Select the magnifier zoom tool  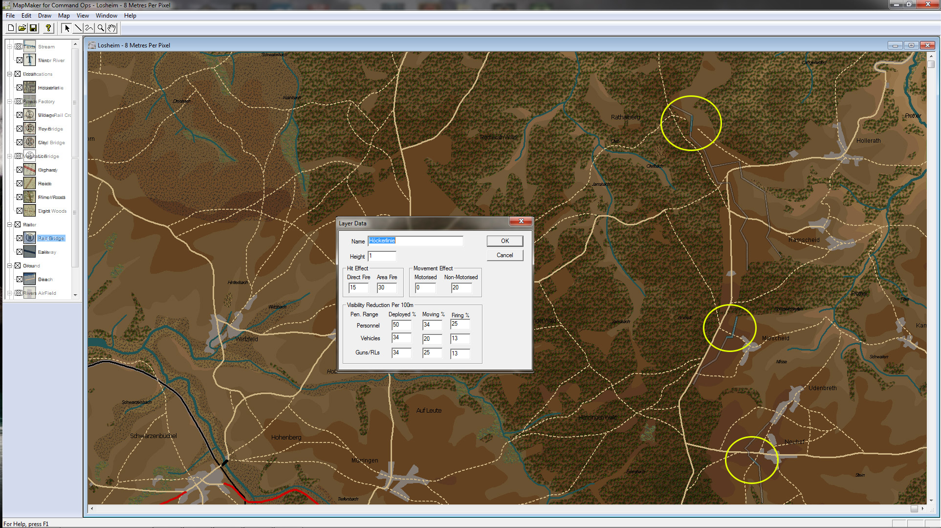tap(100, 28)
